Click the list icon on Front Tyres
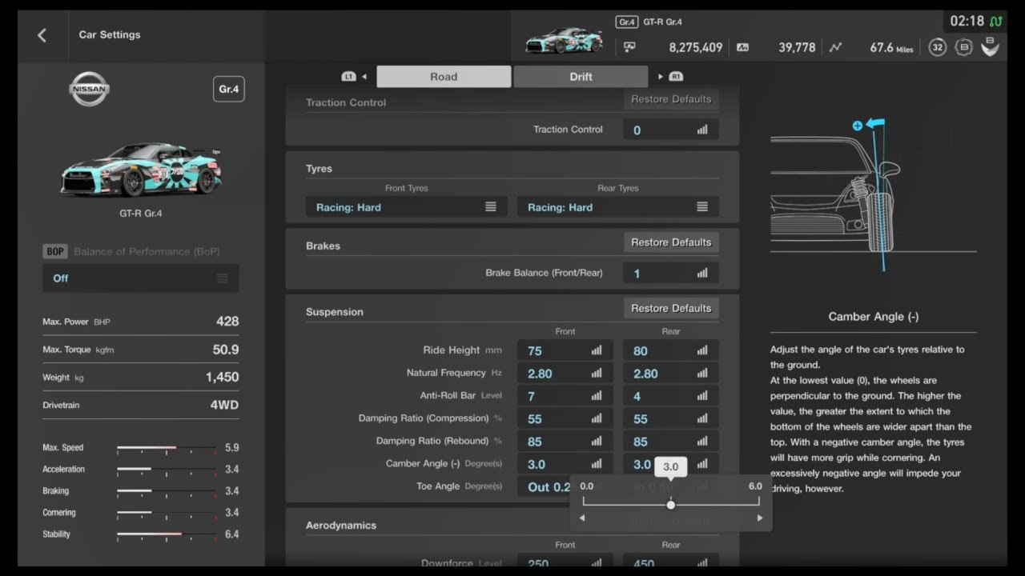The height and width of the screenshot is (576, 1025). [x=491, y=207]
